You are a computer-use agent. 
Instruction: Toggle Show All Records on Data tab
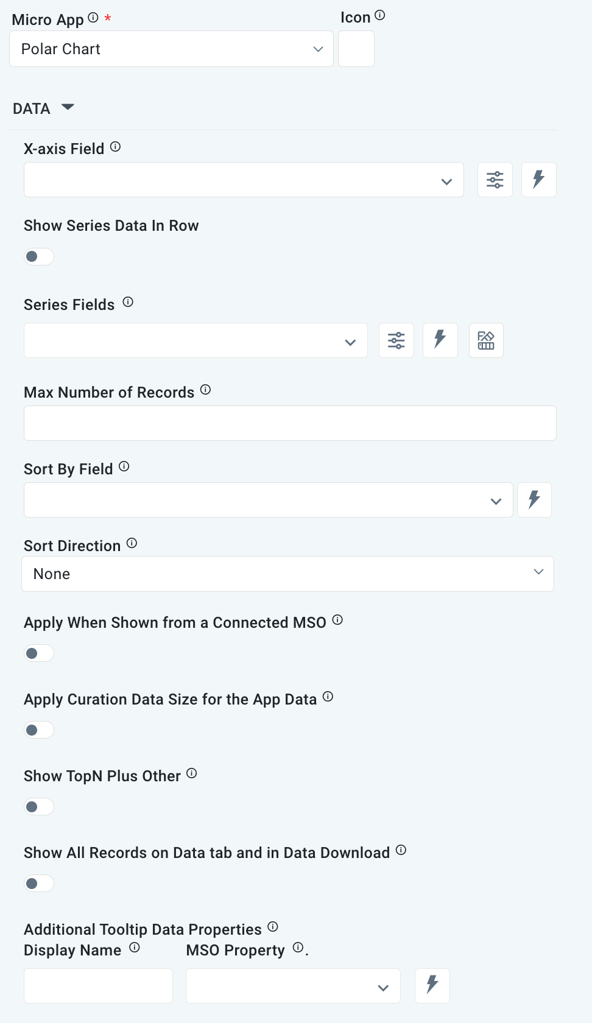[x=38, y=883]
